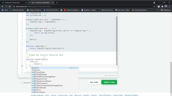The image size is (172, 96).
Task: Select RTCDTMFSender from suggestions
Action: coord(55,74)
